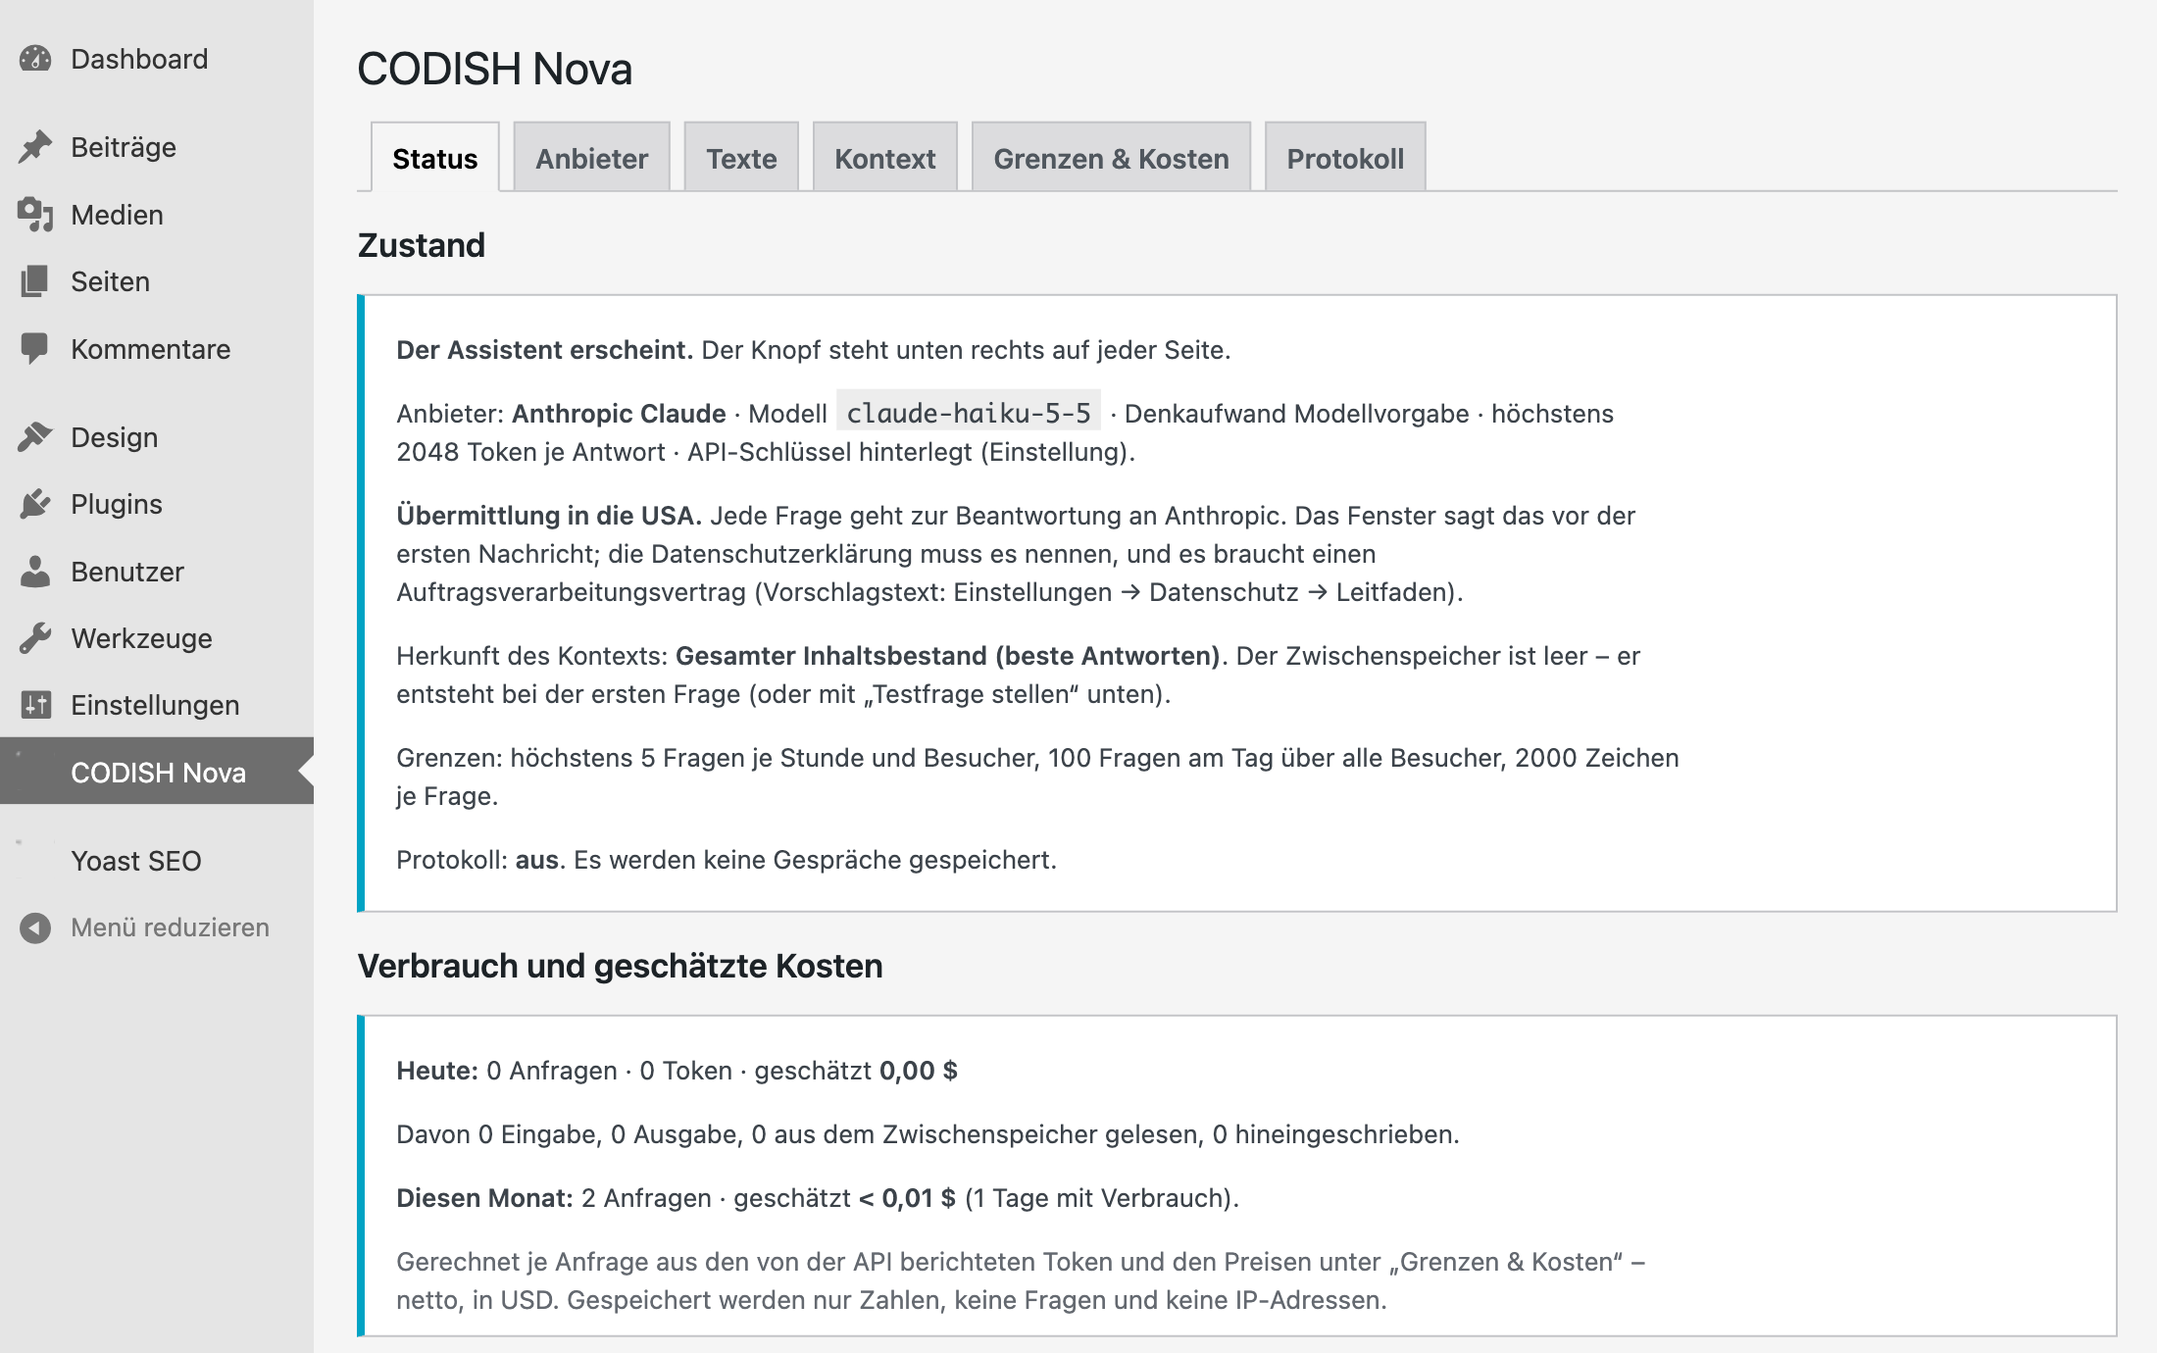
Task: Click the model name claude-haiku-5-5
Action: (969, 413)
